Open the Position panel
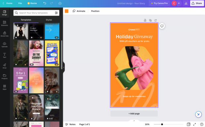Screen dimensions: 205x127 click(95, 11)
